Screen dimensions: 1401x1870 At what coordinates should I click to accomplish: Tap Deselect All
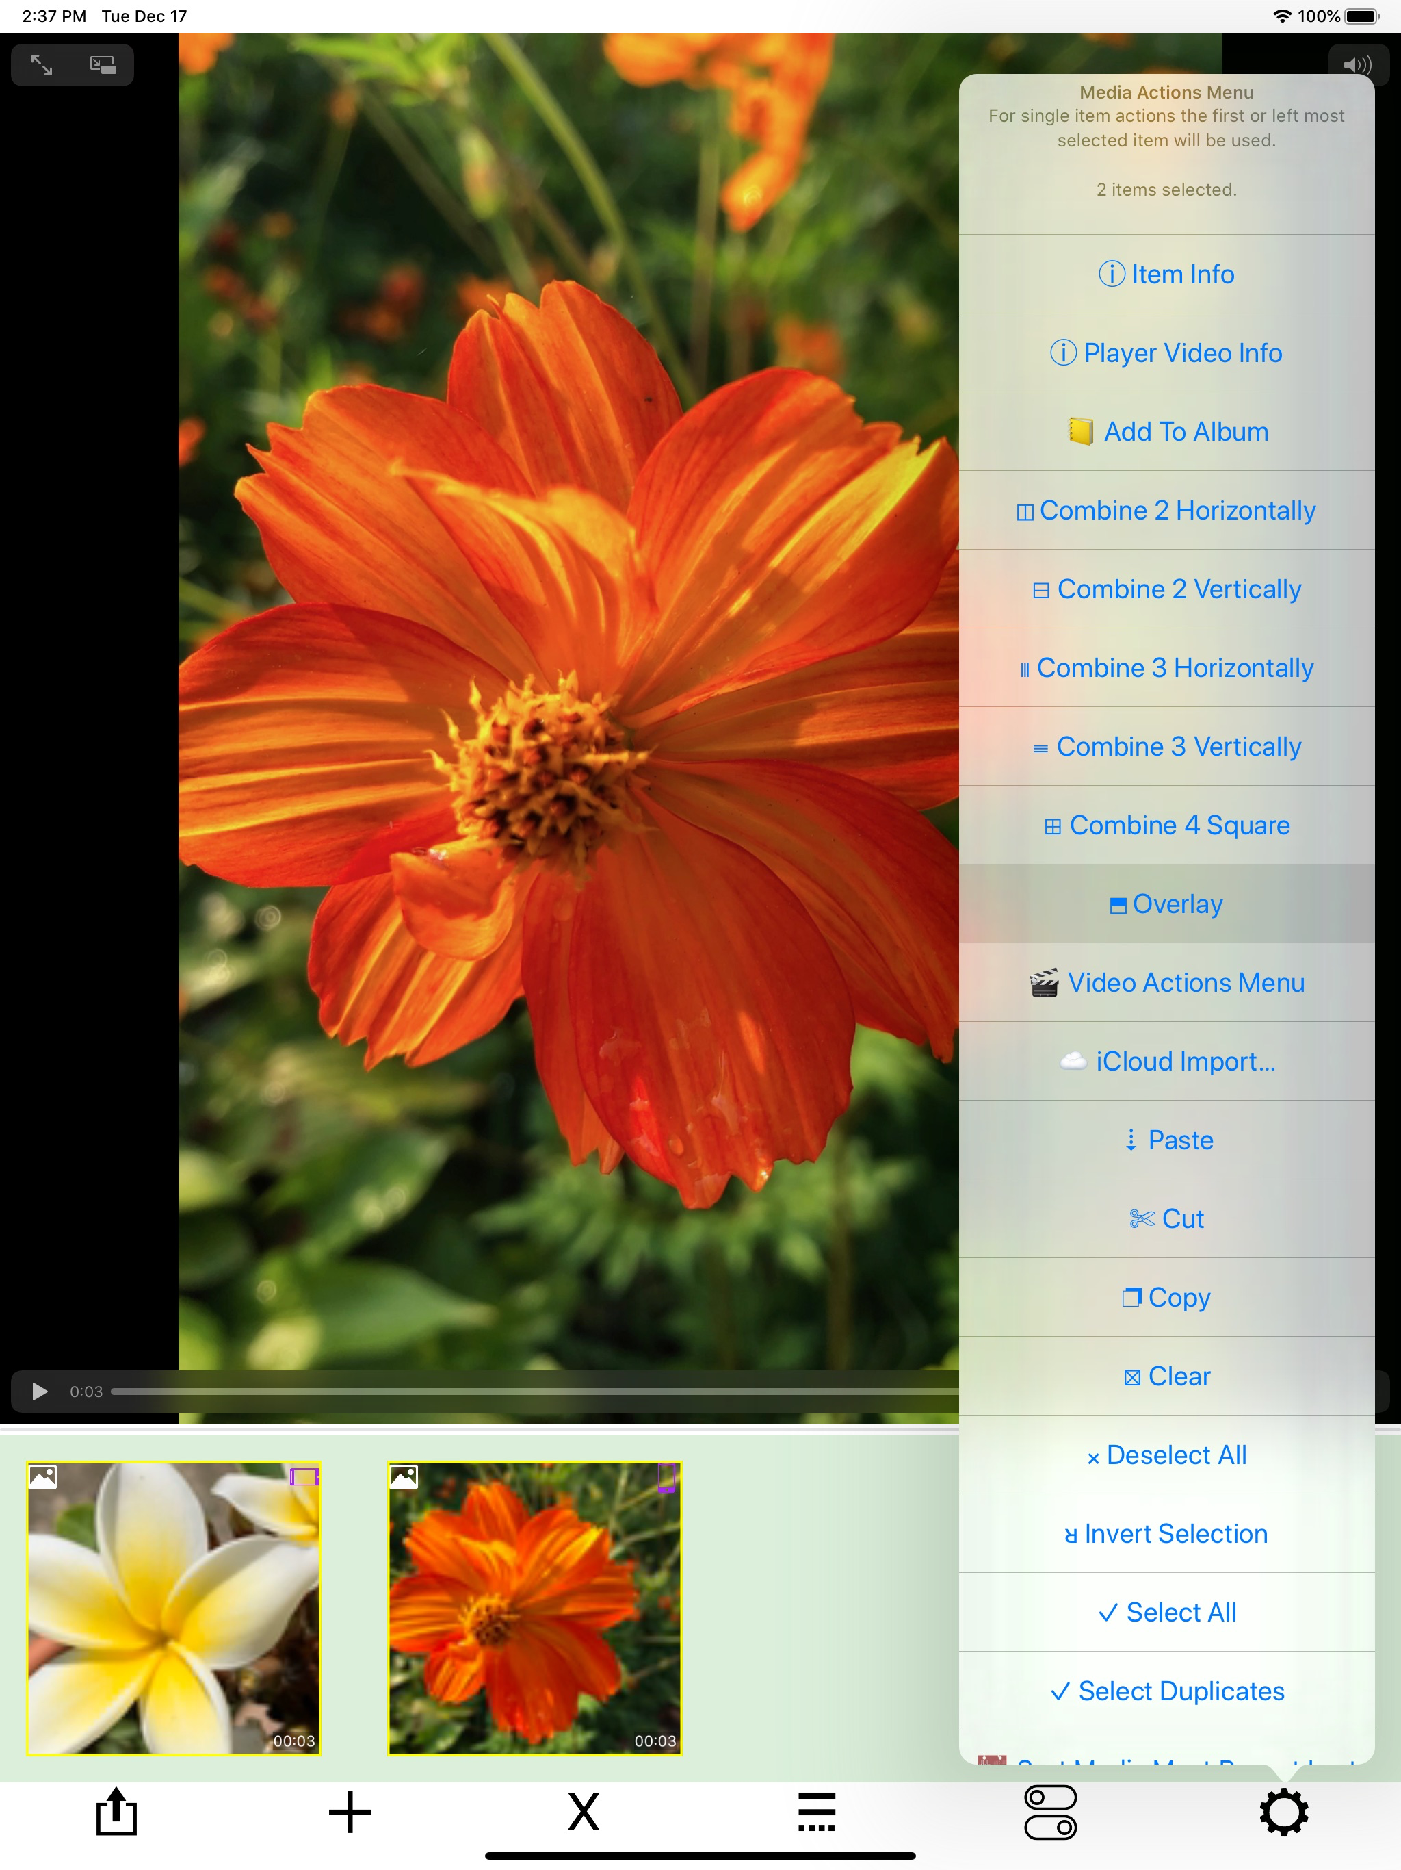(x=1166, y=1455)
